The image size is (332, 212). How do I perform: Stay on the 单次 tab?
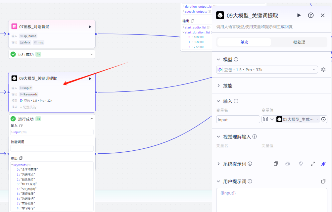[244, 42]
